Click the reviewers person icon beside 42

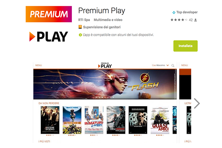pyautogui.click(x=195, y=20)
